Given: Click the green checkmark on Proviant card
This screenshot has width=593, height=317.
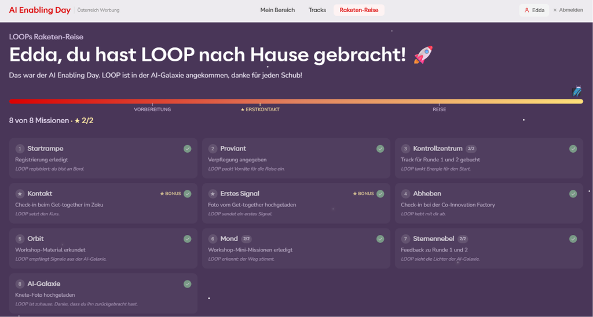Looking at the screenshot, I should 380,149.
